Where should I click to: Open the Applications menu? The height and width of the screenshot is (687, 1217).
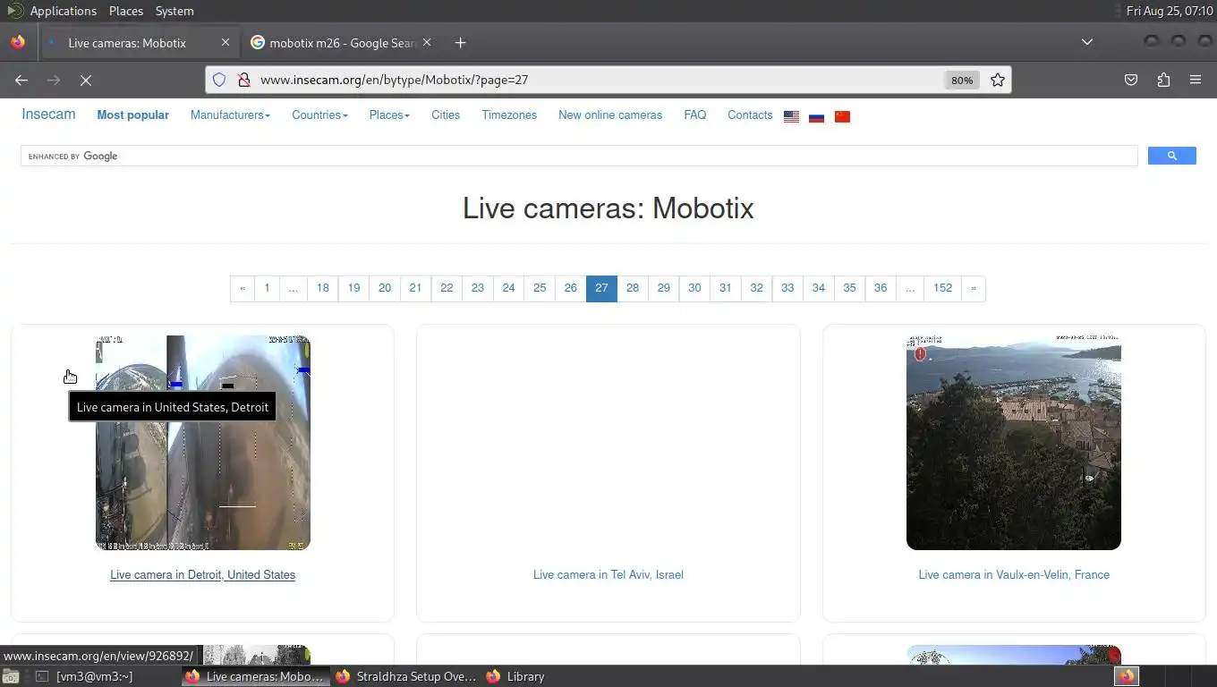pyautogui.click(x=63, y=11)
